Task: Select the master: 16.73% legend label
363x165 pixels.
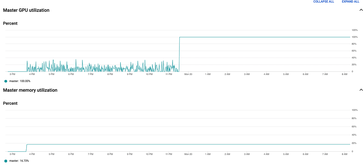Action: point(19,161)
